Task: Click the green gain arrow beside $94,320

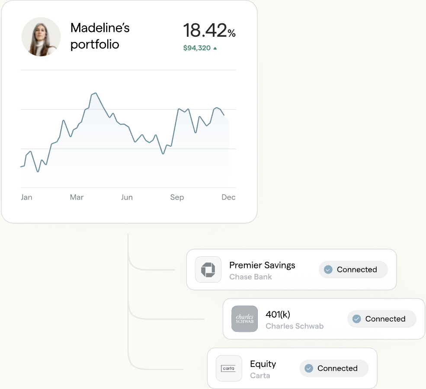Action: point(215,48)
